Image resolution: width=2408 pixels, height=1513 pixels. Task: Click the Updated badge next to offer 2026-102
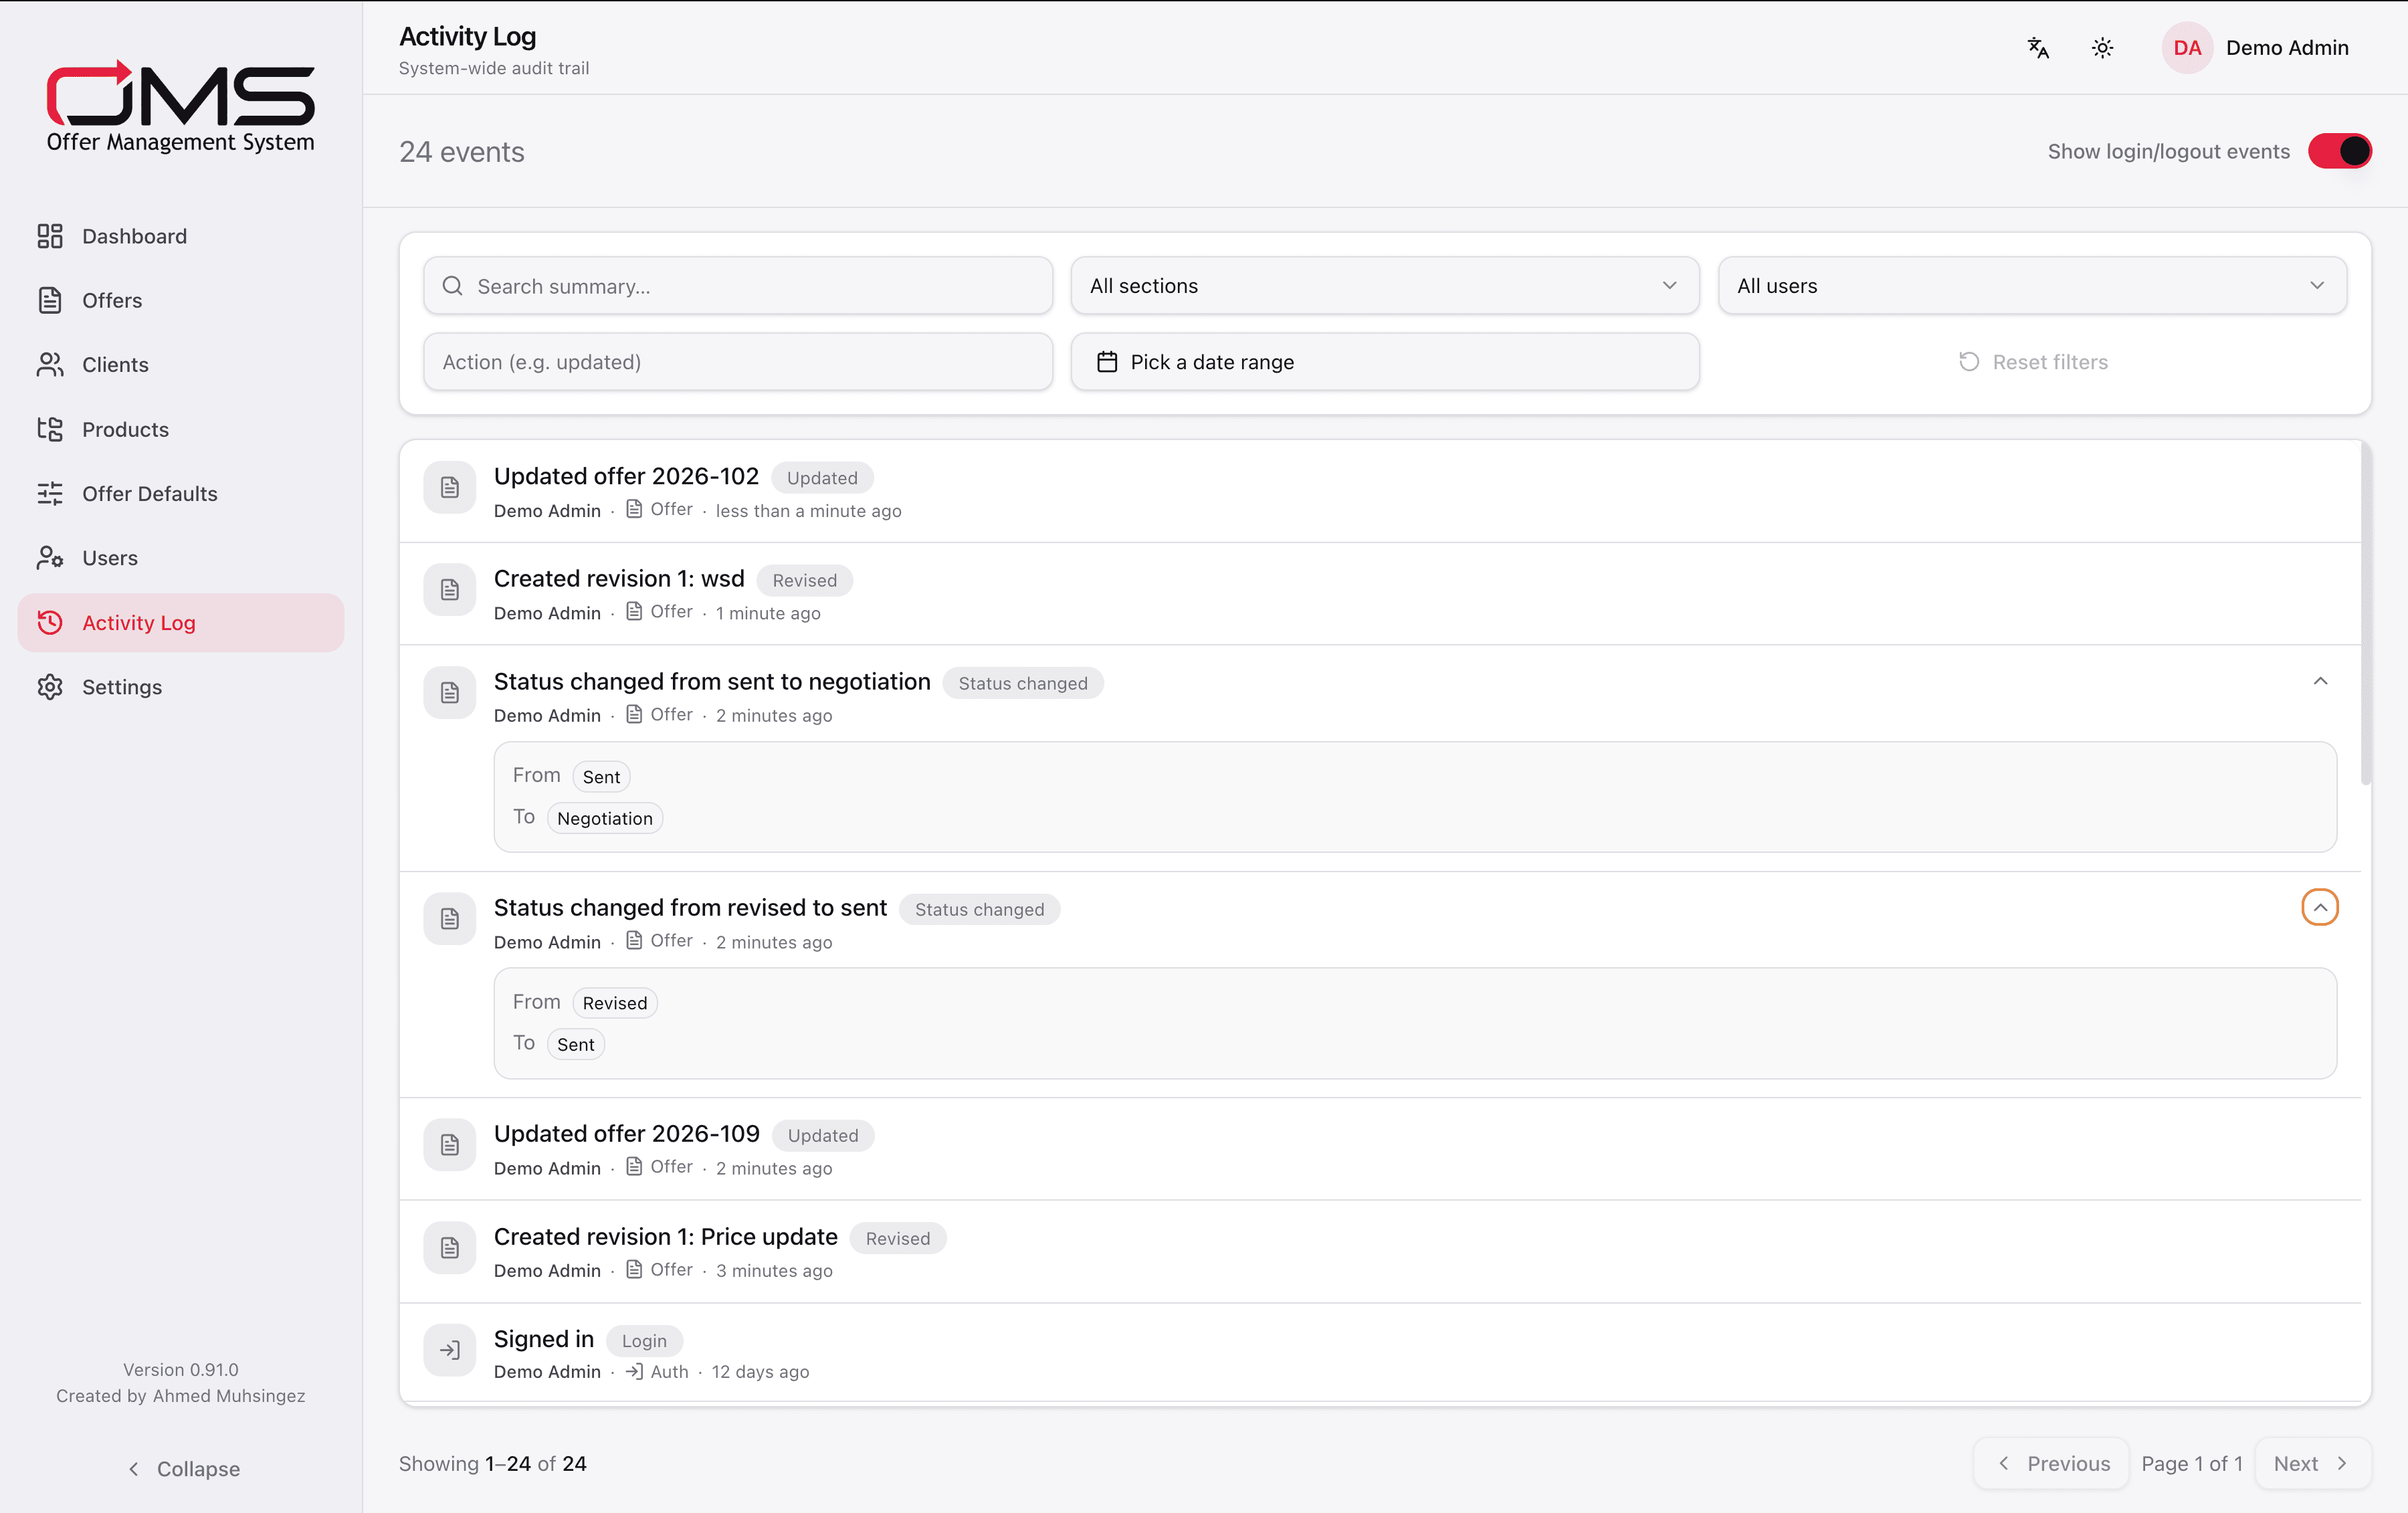pos(821,478)
